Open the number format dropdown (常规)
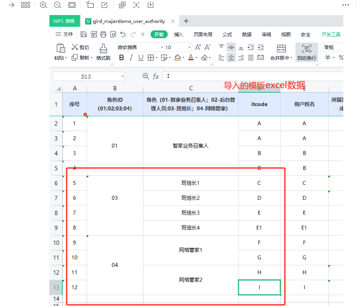357x306 pixels. click(333, 47)
